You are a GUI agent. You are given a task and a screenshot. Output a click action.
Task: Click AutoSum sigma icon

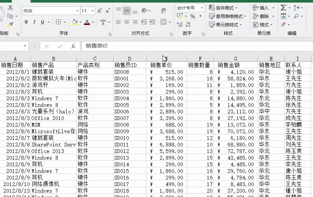point(283,8)
